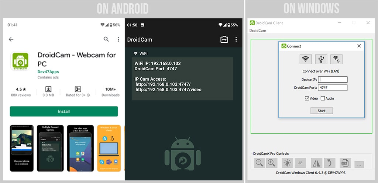Enable the Audio checkbox
The image size is (378, 183).
click(x=323, y=98)
